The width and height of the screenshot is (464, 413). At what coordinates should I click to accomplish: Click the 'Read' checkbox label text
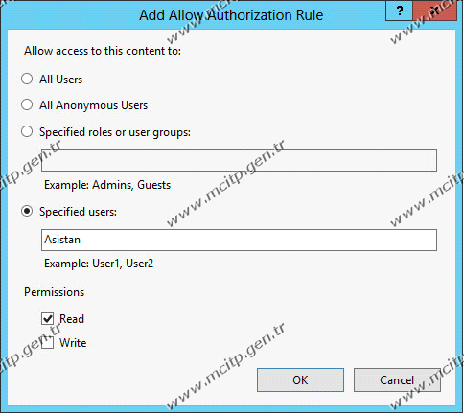click(72, 319)
